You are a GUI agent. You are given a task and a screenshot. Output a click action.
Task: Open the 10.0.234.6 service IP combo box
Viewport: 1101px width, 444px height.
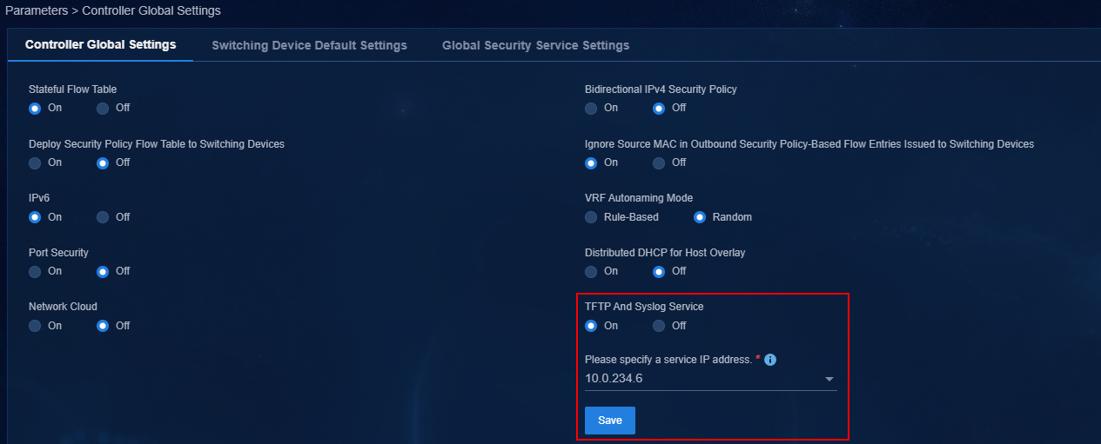point(710,379)
